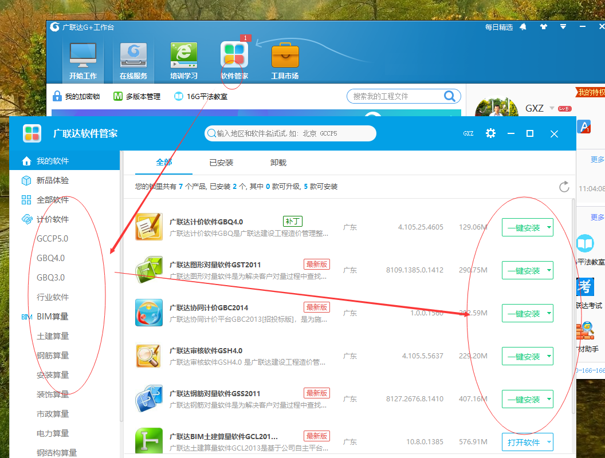Expand install dropdown arrow for GBC2014
This screenshot has width=605, height=458.
[549, 313]
